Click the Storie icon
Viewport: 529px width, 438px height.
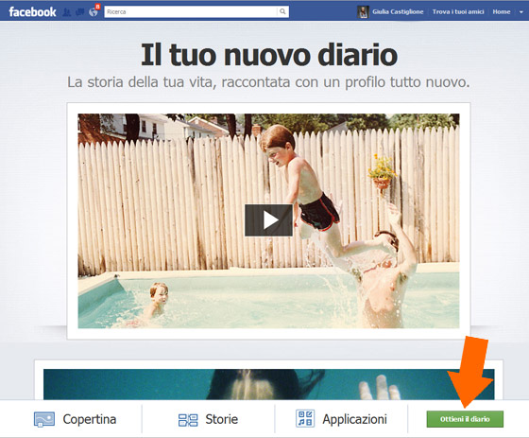pos(188,420)
